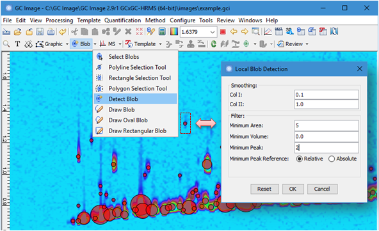Choose Draw Rectangular Blob menu entry
379x231 pixels.
tap(135, 131)
